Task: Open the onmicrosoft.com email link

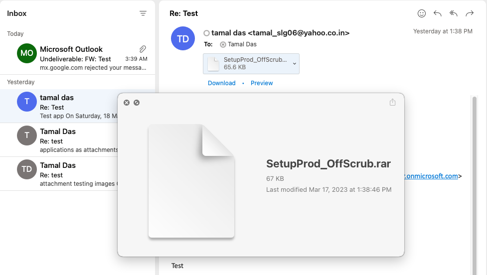Action: click(x=431, y=176)
